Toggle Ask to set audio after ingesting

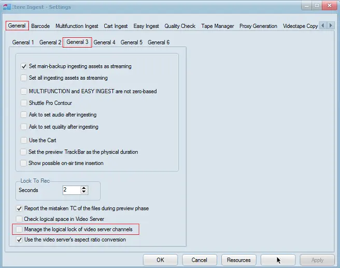[24, 115]
